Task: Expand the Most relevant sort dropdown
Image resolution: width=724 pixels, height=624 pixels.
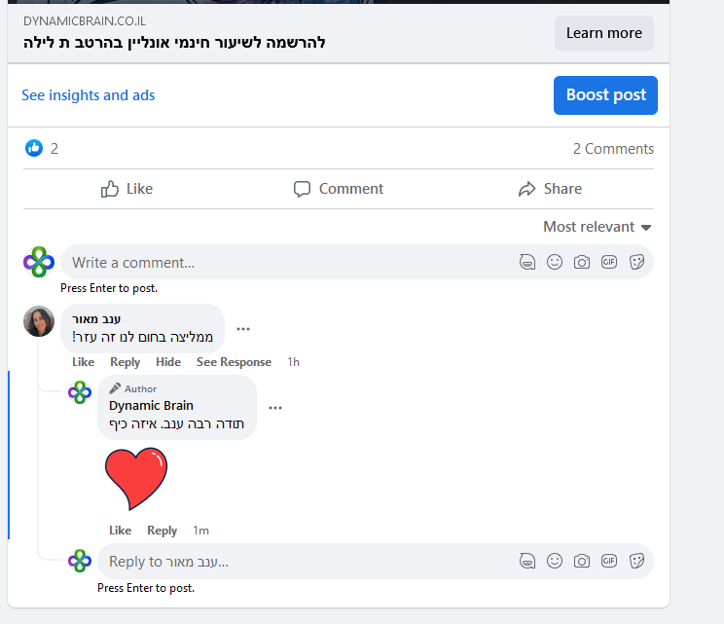Action: click(x=597, y=227)
